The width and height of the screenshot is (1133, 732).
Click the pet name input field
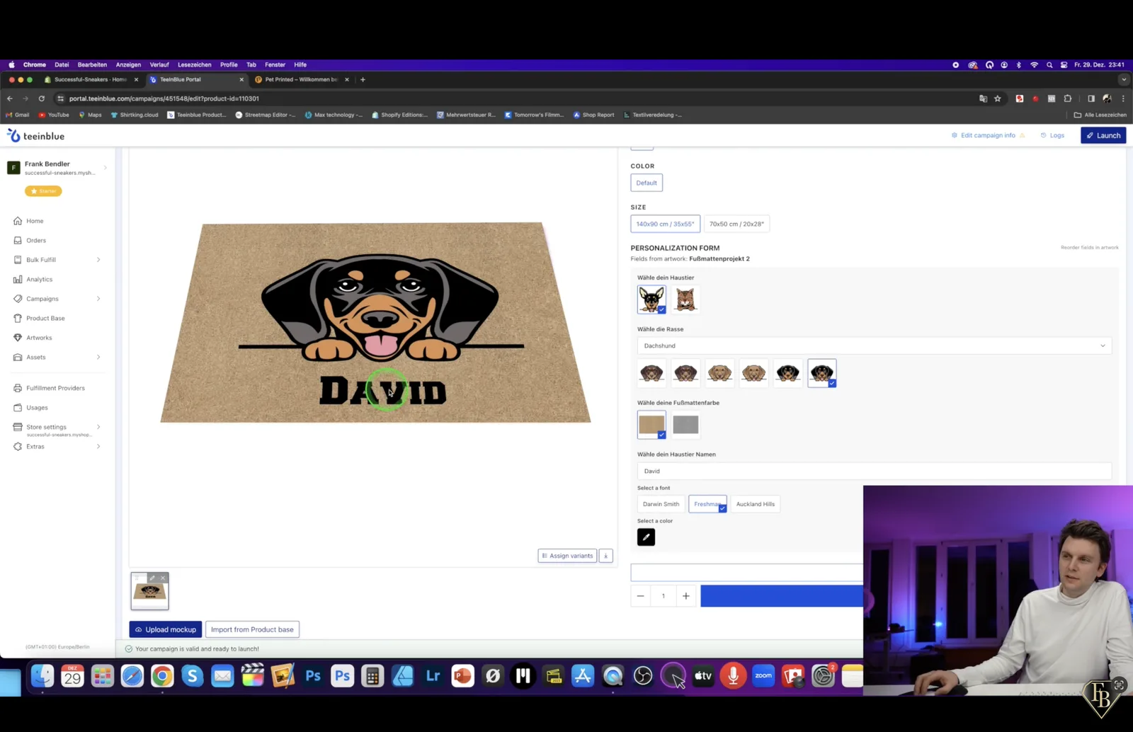(x=875, y=471)
